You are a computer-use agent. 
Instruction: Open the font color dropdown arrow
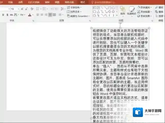click(x=32, y=15)
